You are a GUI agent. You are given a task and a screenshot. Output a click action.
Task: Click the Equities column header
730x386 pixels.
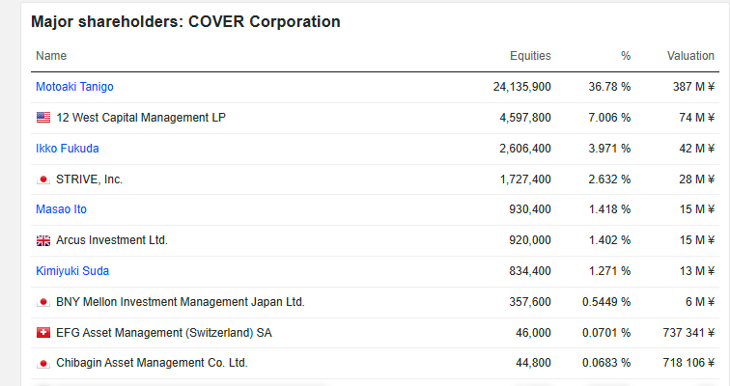(x=530, y=56)
